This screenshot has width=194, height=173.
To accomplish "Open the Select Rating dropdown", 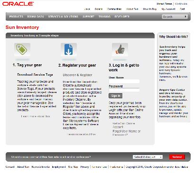I will pyautogui.click(x=148, y=157).
